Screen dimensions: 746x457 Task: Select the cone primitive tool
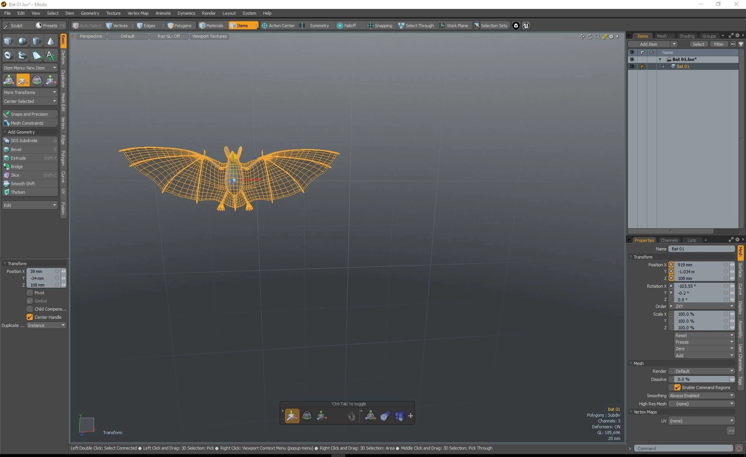coord(51,41)
